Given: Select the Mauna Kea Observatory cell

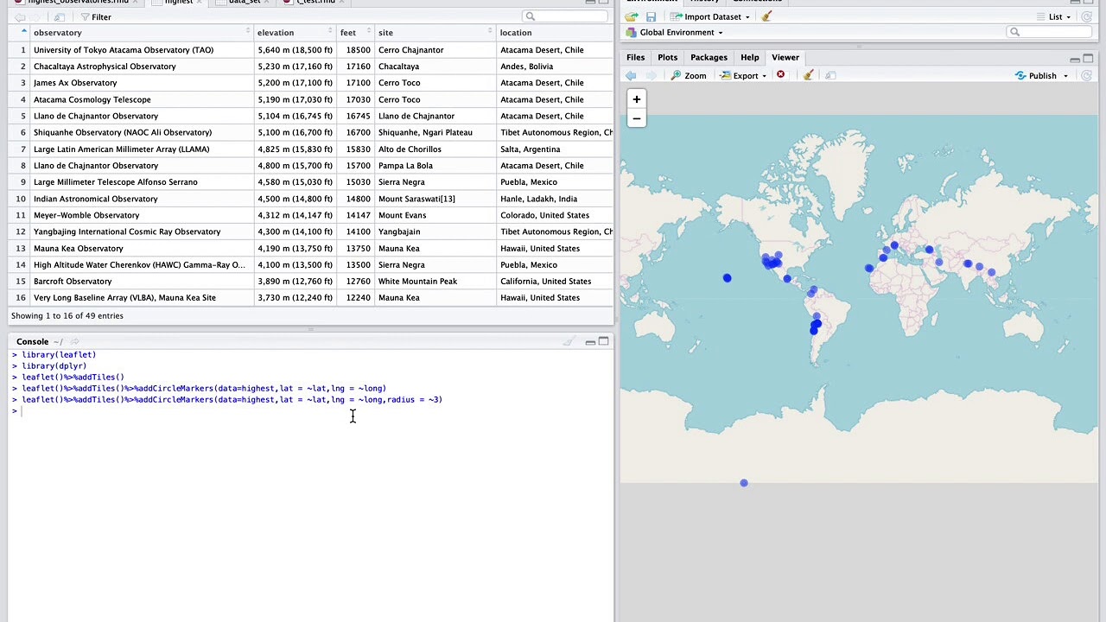Looking at the screenshot, I should point(142,249).
